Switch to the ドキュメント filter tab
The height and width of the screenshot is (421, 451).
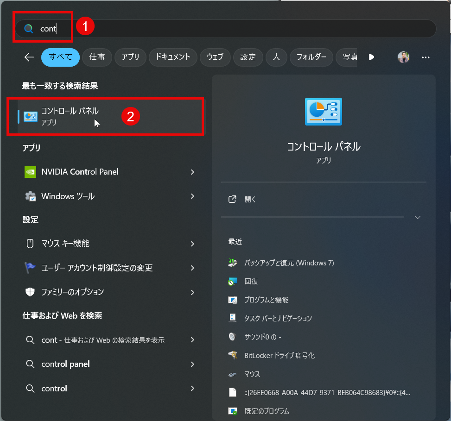point(173,57)
